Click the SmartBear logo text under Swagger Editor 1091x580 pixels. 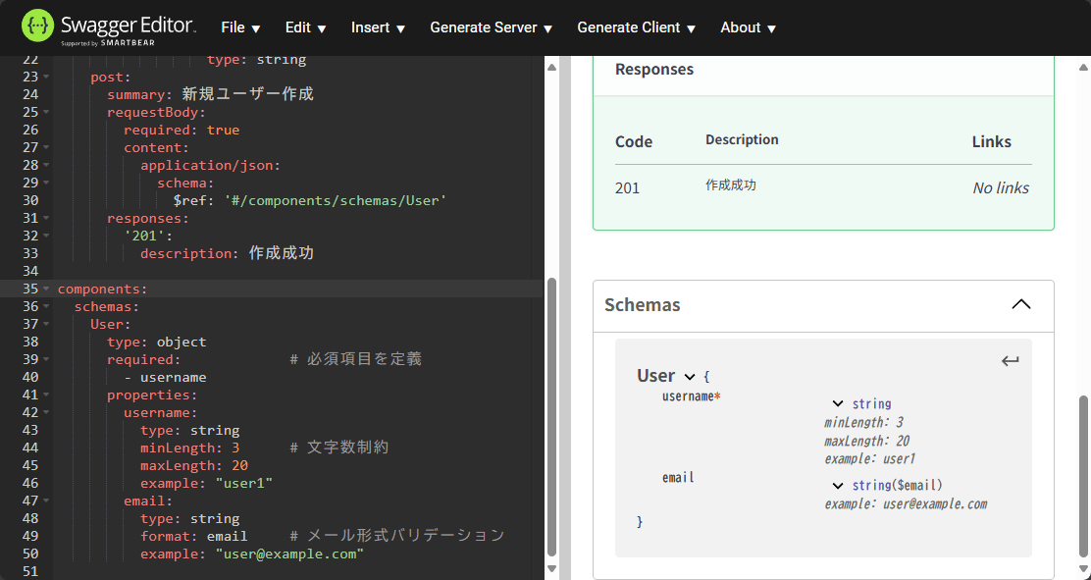click(x=108, y=42)
